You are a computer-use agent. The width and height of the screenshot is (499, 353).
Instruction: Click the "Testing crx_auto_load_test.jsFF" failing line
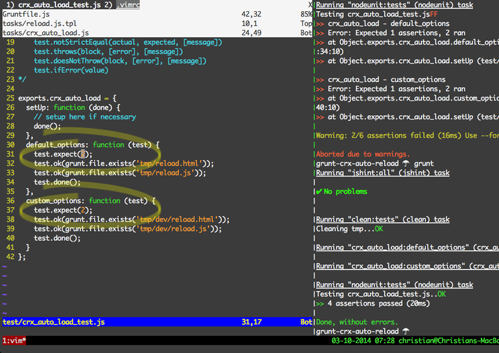[377, 15]
